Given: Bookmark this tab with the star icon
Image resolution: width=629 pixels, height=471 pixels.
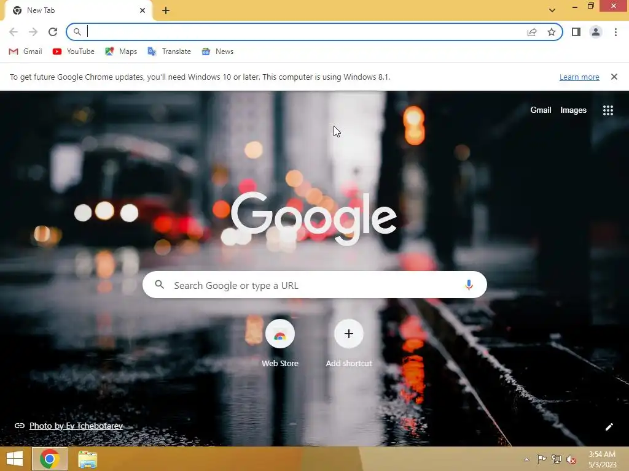Looking at the screenshot, I should [552, 32].
